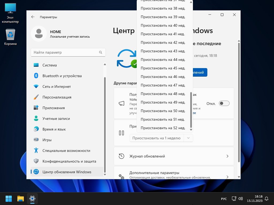Screen dimensions: 274x205
Task: Toggle the Откл. updates switch
Action: point(224,103)
